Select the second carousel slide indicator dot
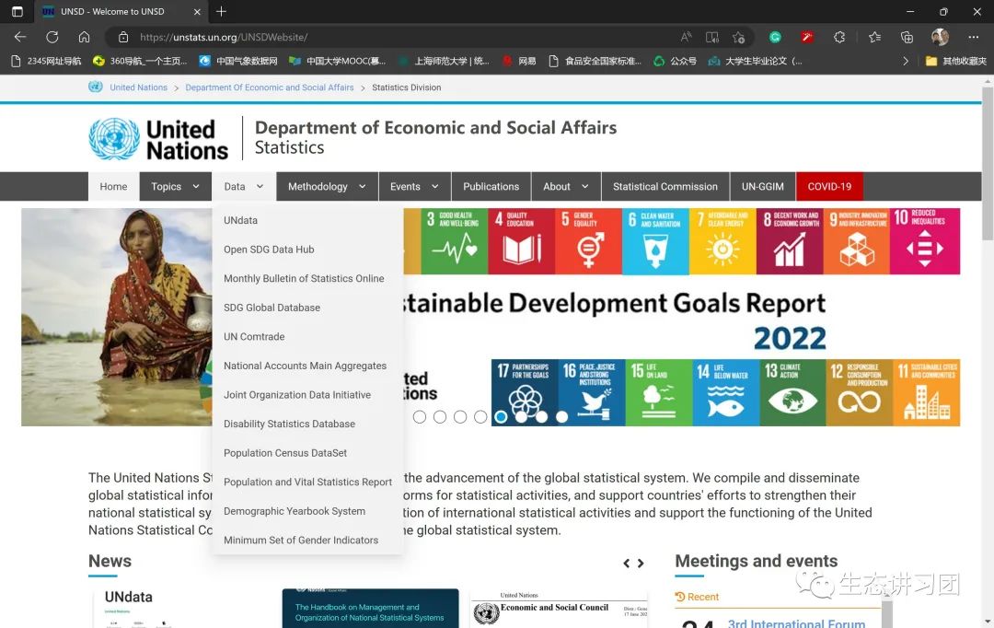The image size is (994, 628). (x=440, y=417)
